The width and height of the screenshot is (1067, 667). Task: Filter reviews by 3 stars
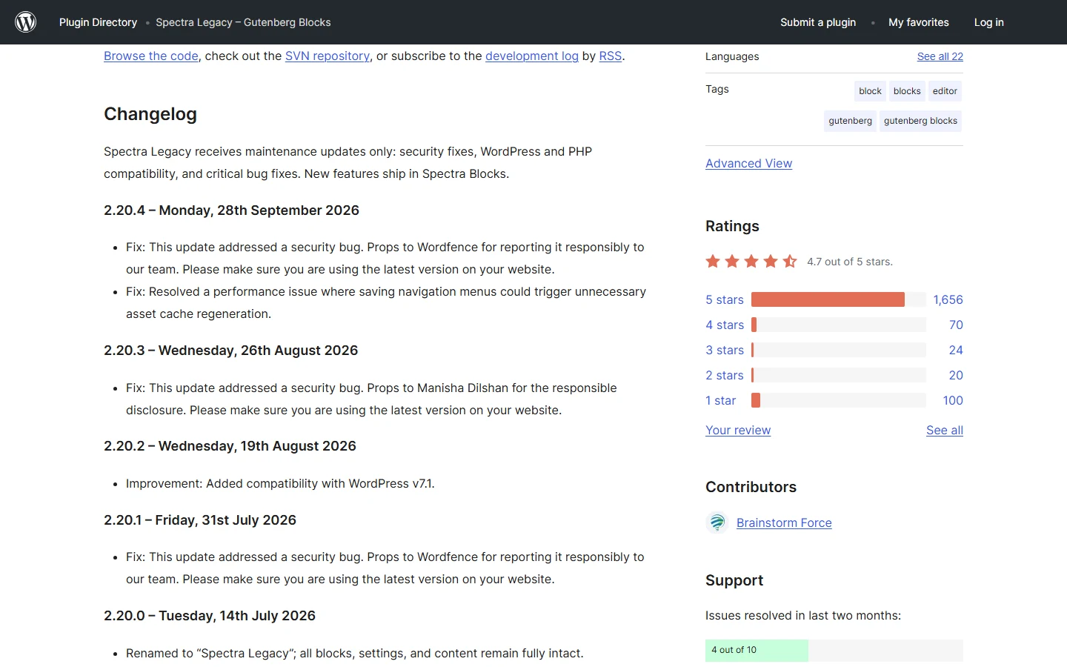pyautogui.click(x=725, y=350)
